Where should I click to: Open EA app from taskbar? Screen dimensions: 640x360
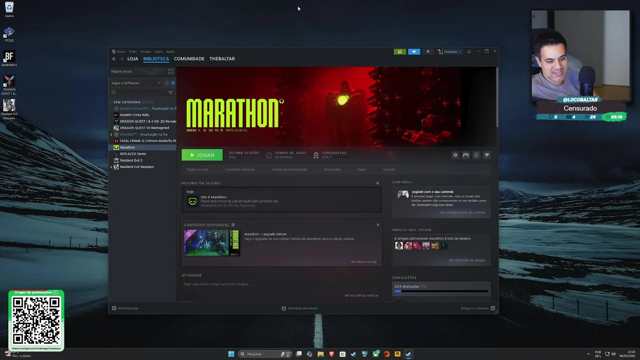pyautogui.click(x=386, y=354)
